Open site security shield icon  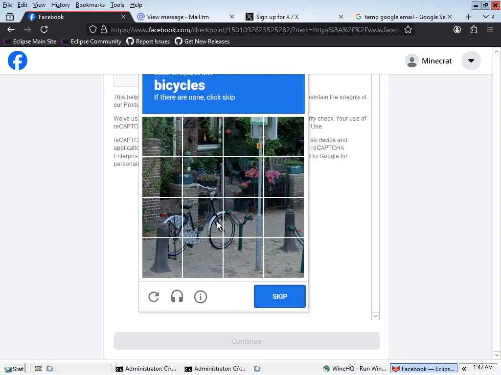92,30
